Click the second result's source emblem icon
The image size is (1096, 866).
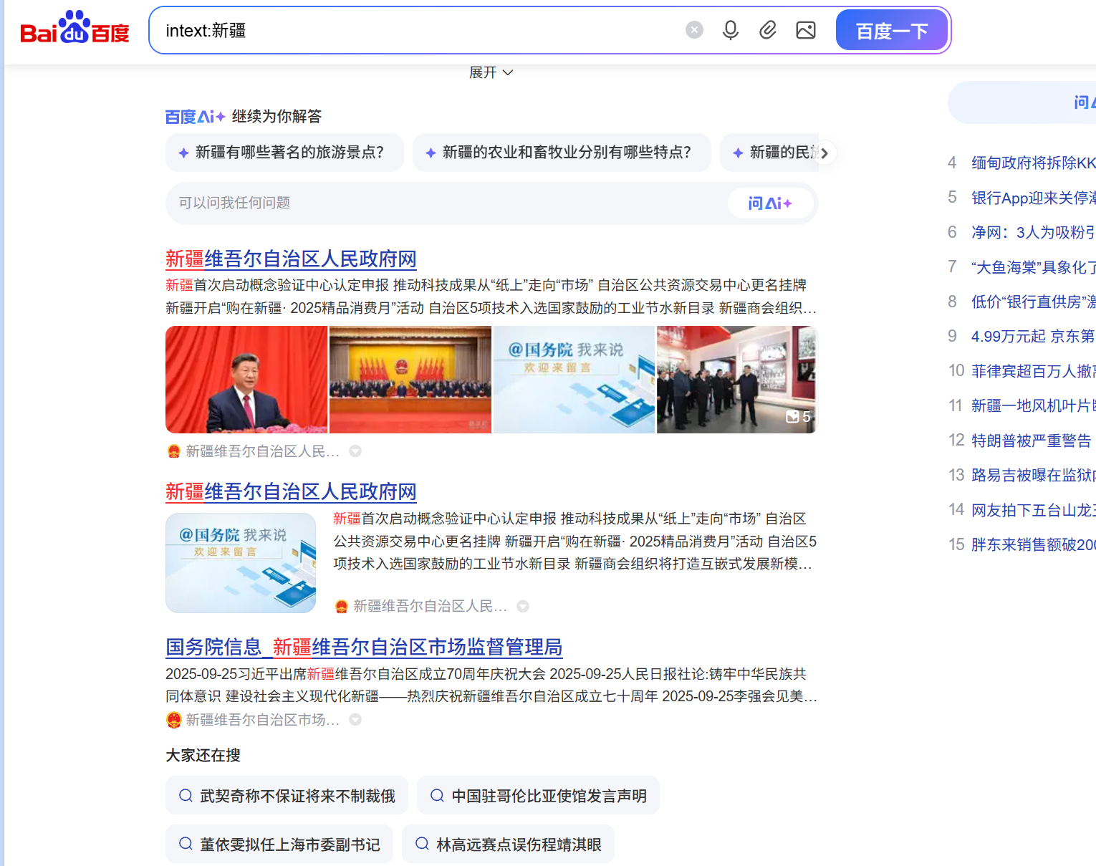(x=342, y=607)
